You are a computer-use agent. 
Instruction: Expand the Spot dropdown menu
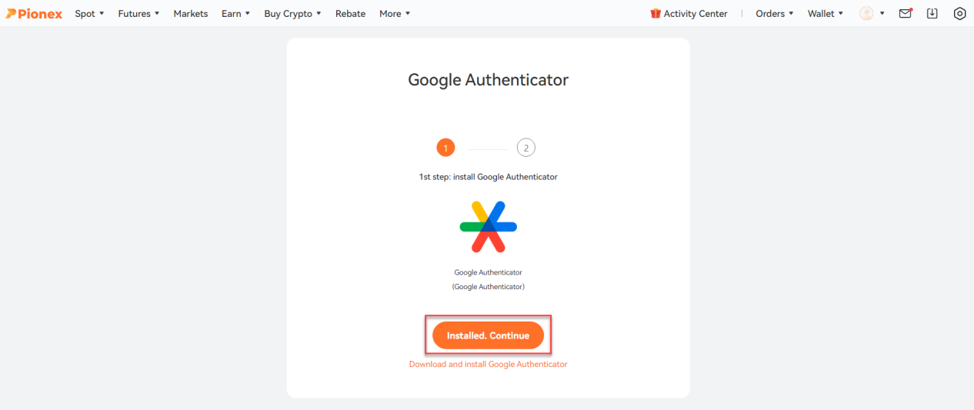coord(89,13)
